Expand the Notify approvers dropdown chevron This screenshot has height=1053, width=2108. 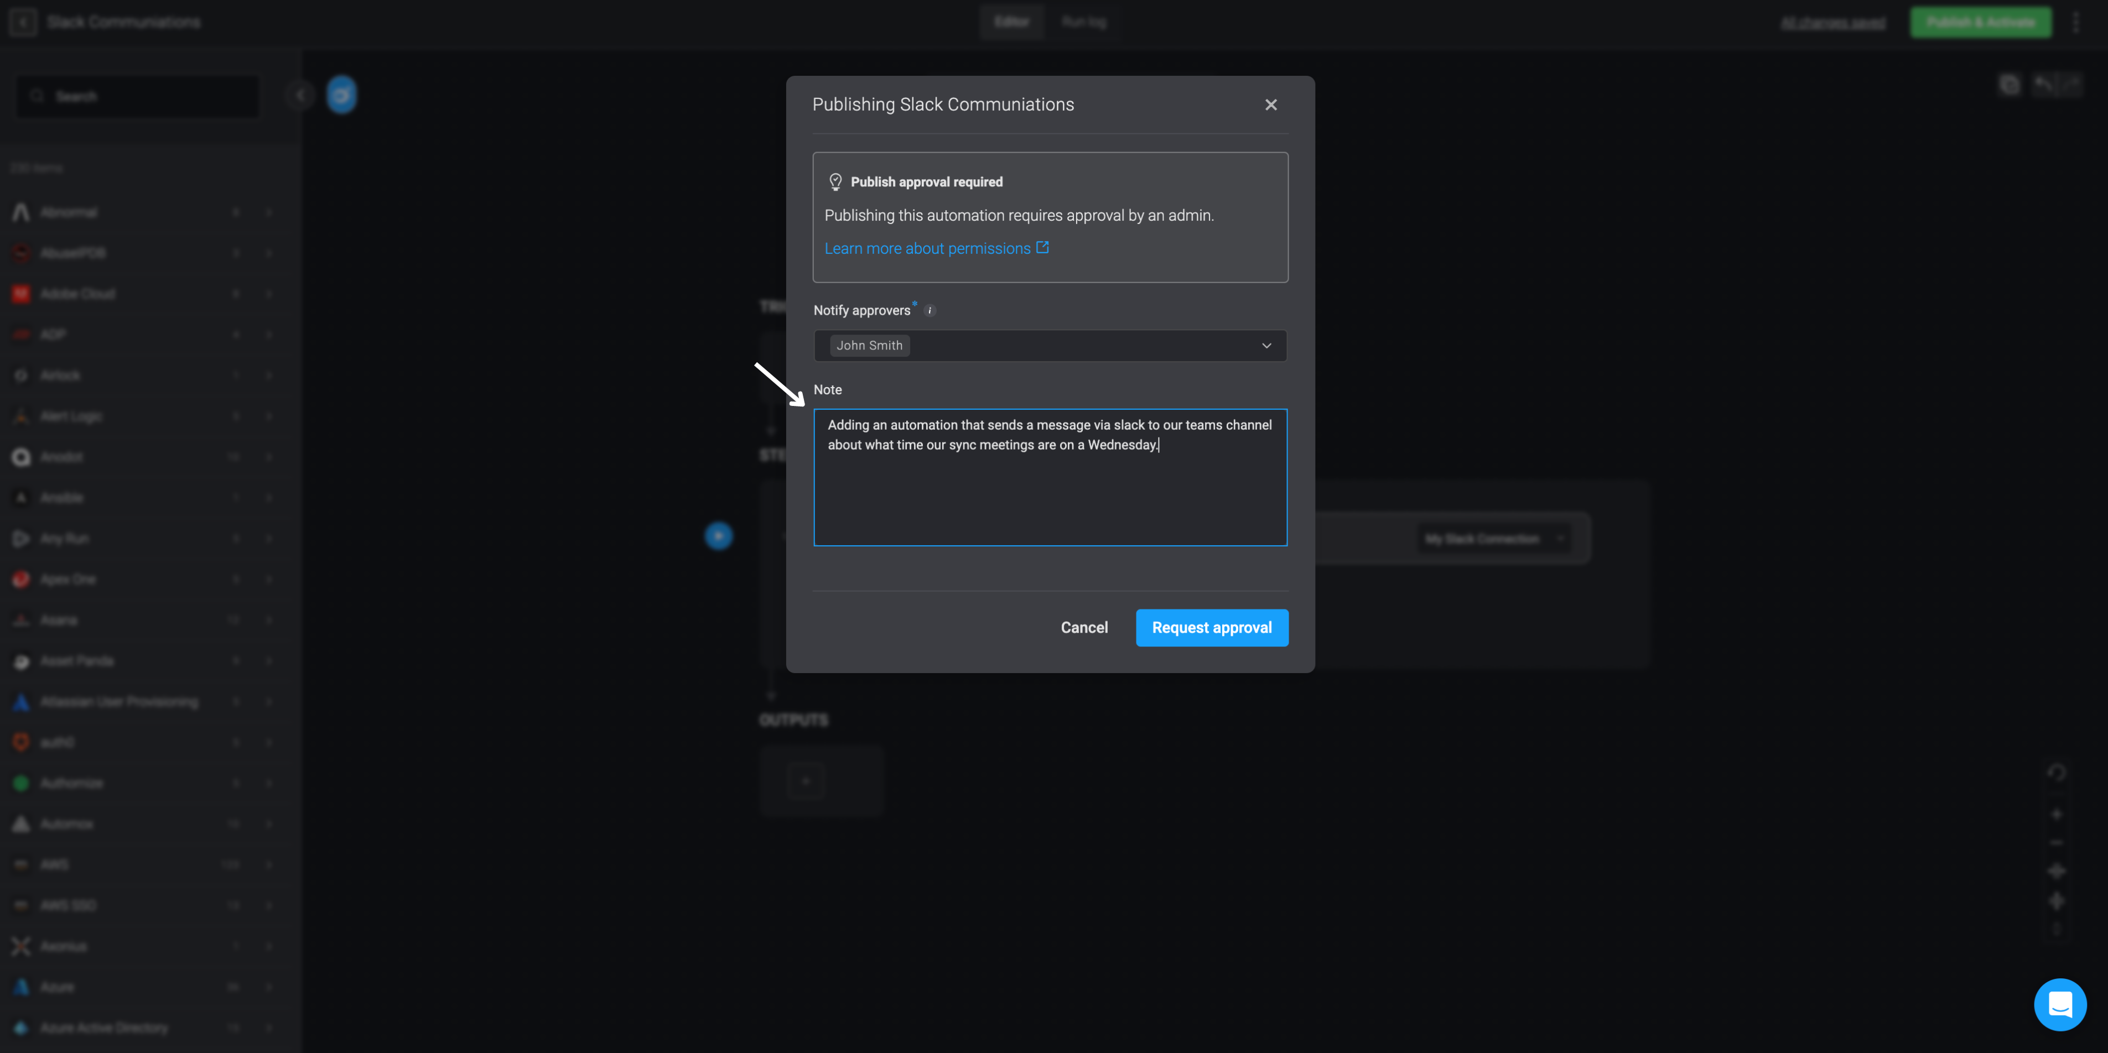(x=1266, y=345)
